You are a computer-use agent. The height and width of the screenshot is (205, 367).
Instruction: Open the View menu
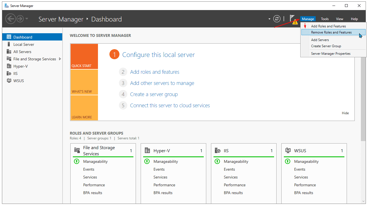click(339, 19)
